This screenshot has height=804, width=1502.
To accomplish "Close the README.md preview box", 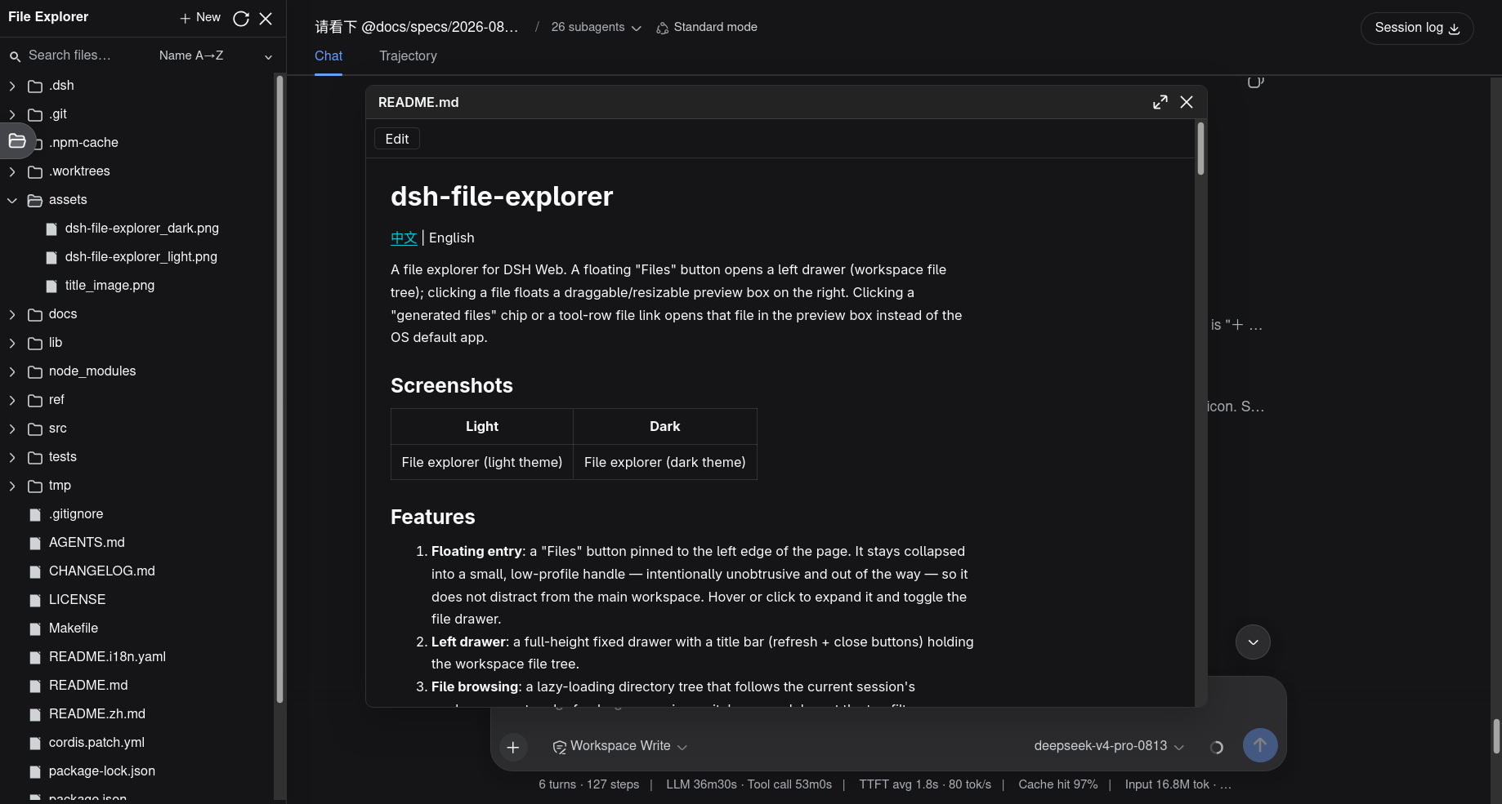I will click(1187, 102).
